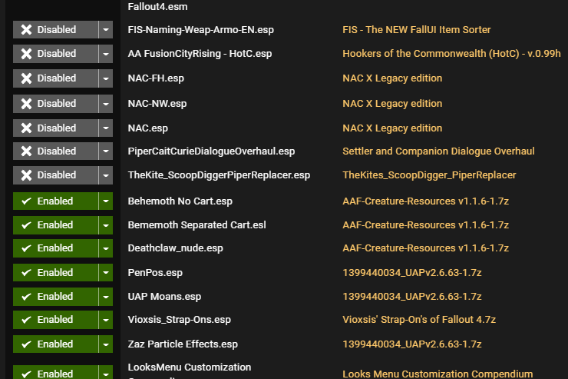This screenshot has width=568, height=379.
Task: Open status dropdown arrow for NAC-NW.esp
Action: 106,104
